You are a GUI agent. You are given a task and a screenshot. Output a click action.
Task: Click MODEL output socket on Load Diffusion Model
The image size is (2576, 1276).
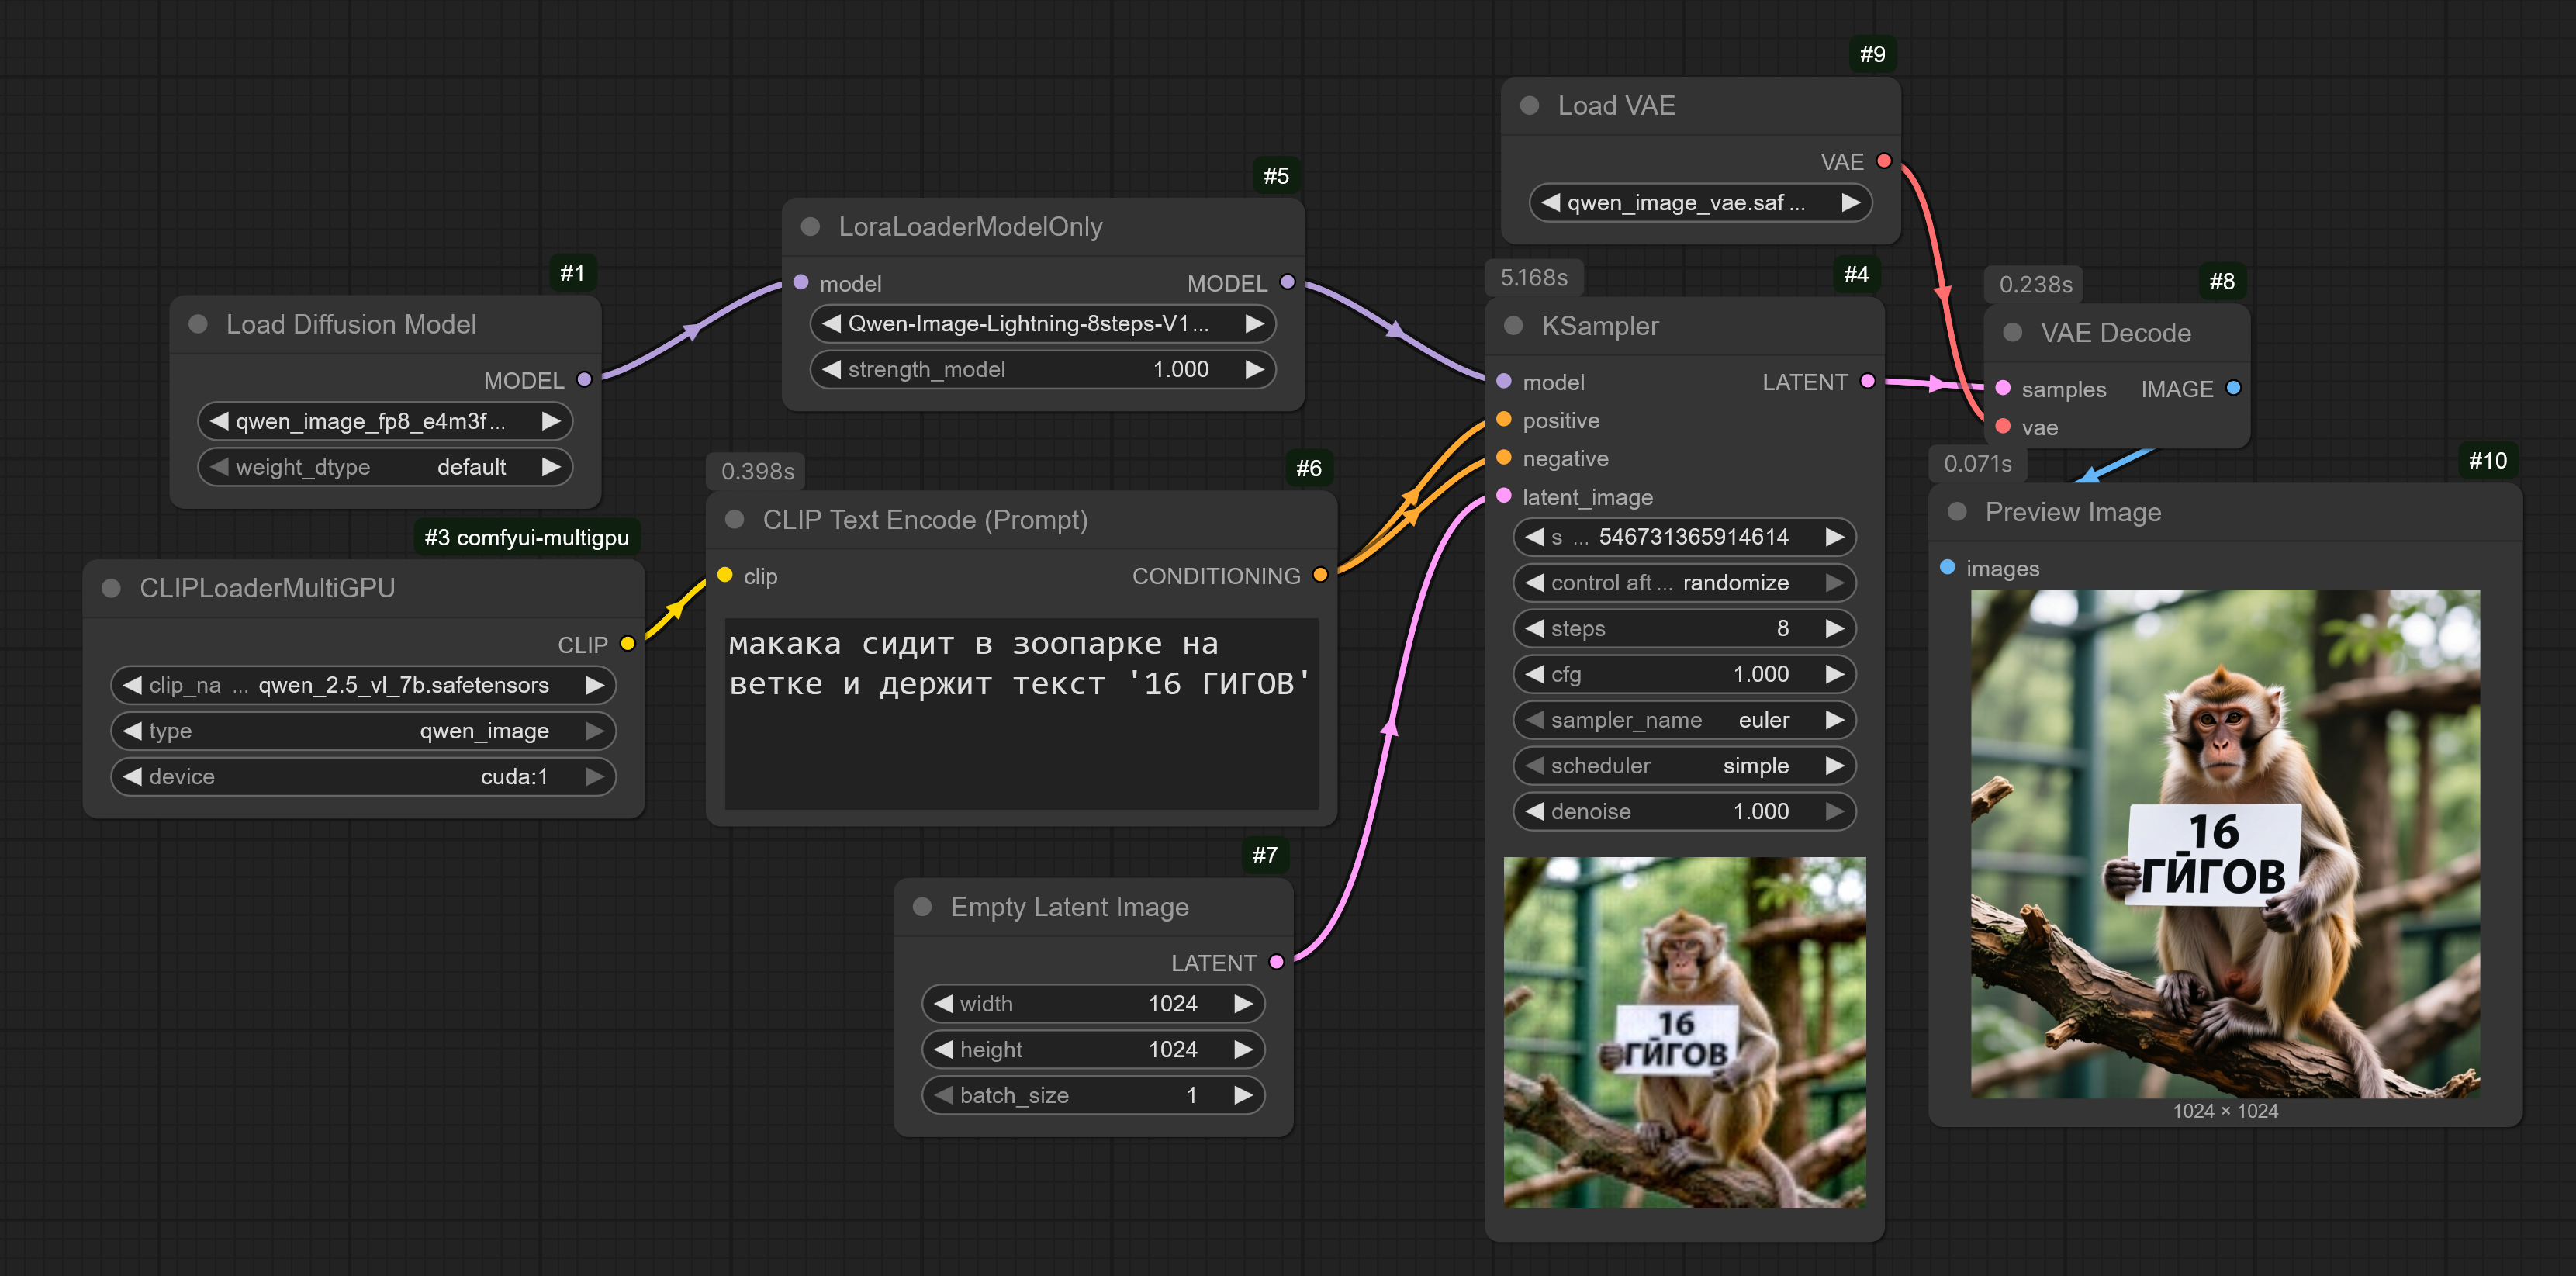(585, 380)
